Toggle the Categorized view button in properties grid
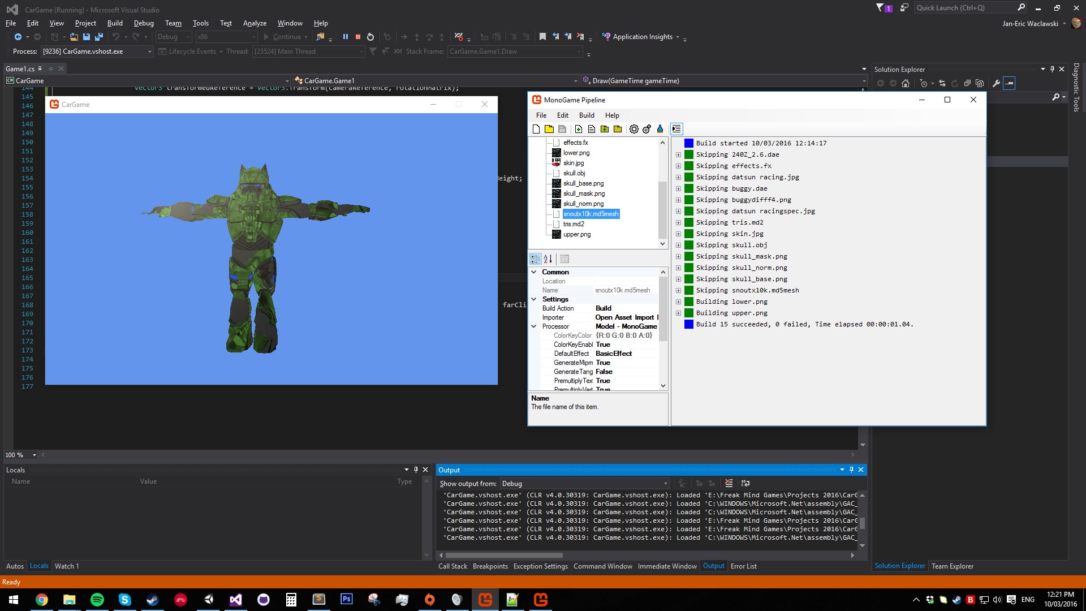 (x=535, y=259)
